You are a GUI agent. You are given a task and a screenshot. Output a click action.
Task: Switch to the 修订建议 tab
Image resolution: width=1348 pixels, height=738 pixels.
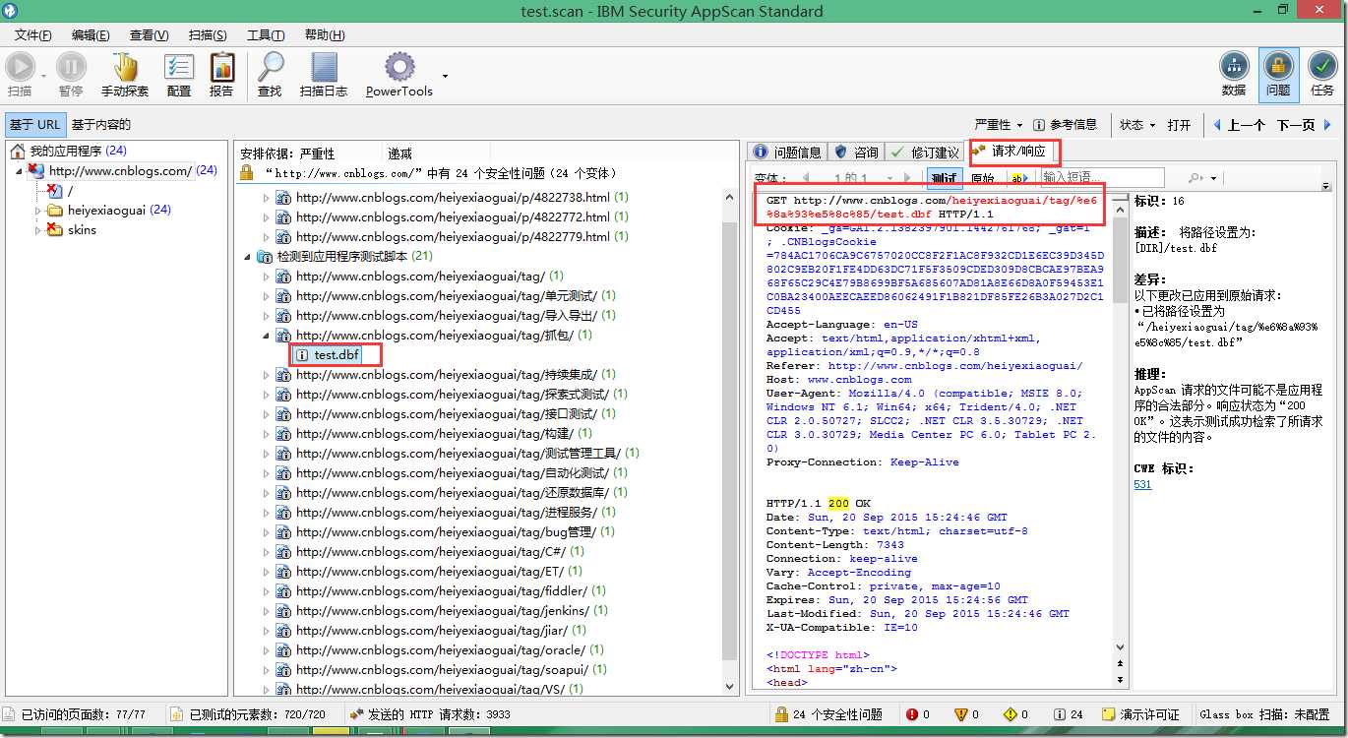[x=924, y=153]
